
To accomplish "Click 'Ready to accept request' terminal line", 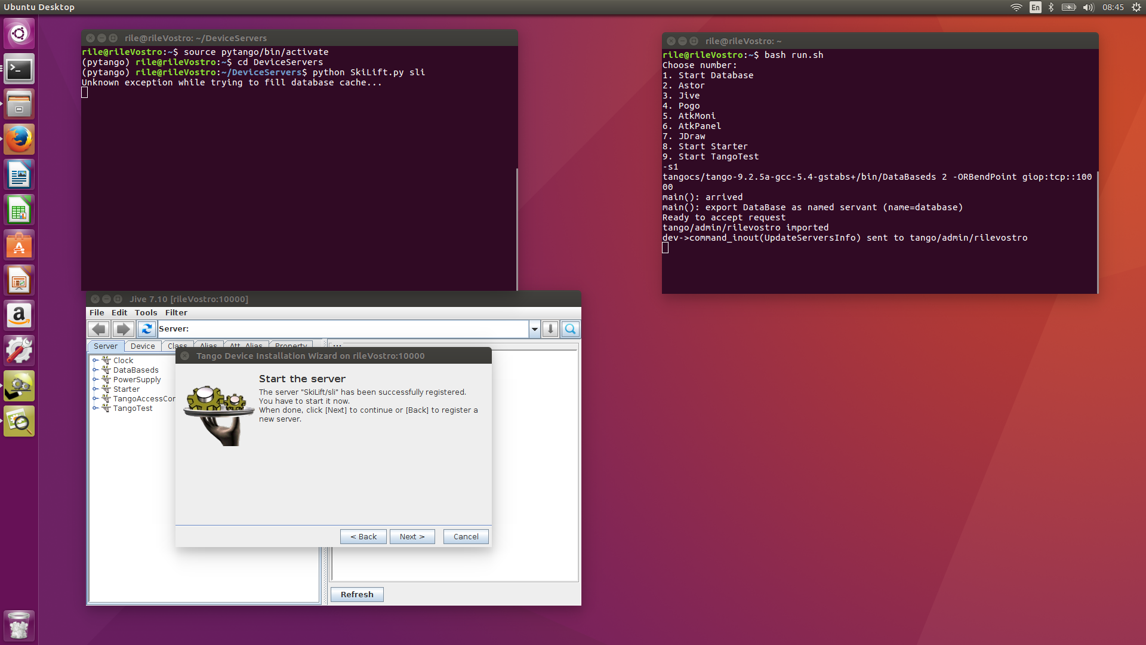I will tap(724, 217).
